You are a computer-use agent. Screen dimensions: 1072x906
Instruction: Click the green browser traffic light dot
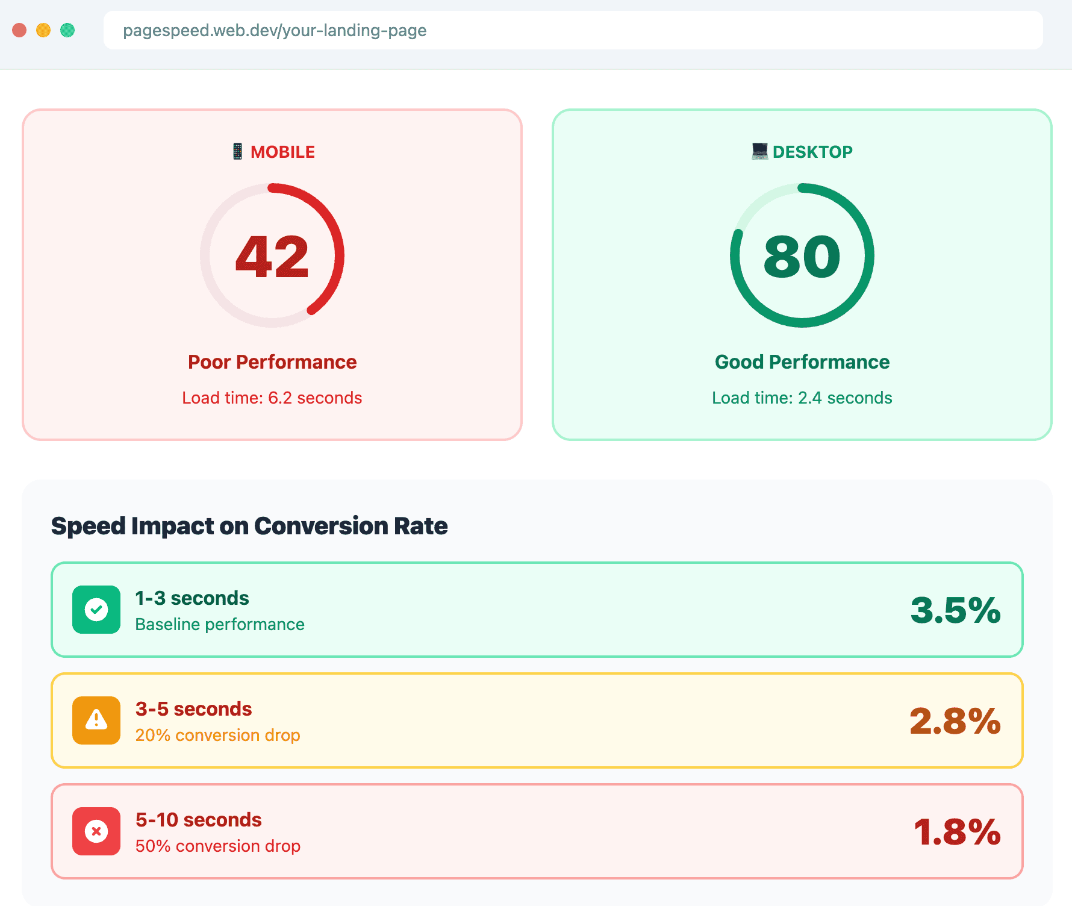[x=68, y=30]
